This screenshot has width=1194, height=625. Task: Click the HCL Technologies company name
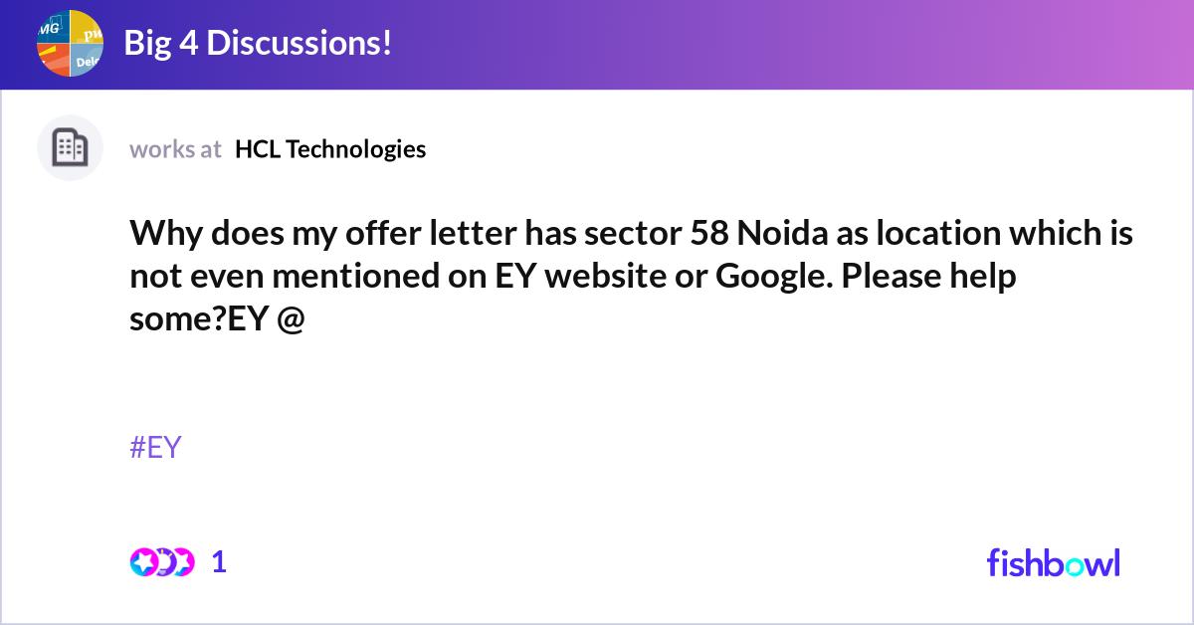point(329,149)
